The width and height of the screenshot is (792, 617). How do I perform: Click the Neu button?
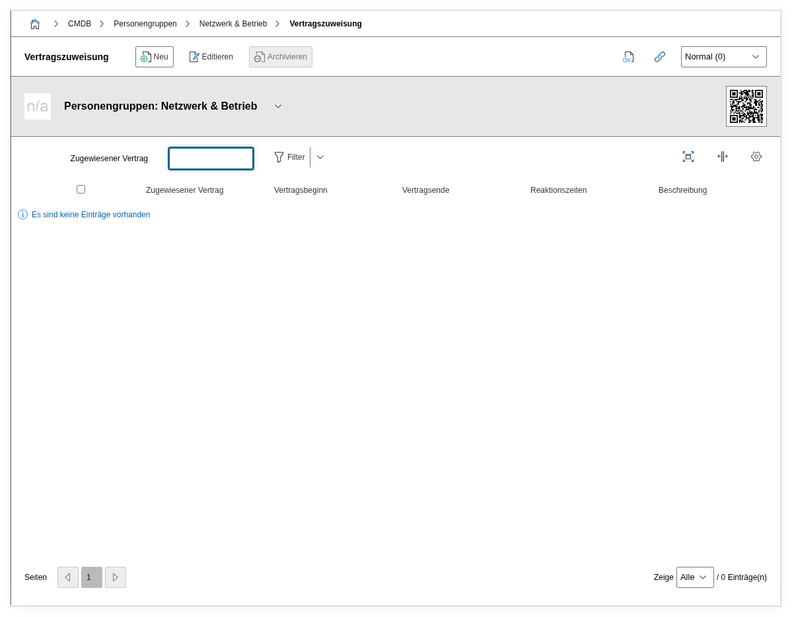click(x=155, y=57)
